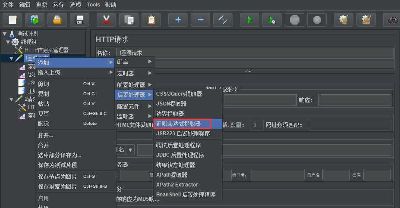Click the New test plan toolbar icon

coord(12,20)
